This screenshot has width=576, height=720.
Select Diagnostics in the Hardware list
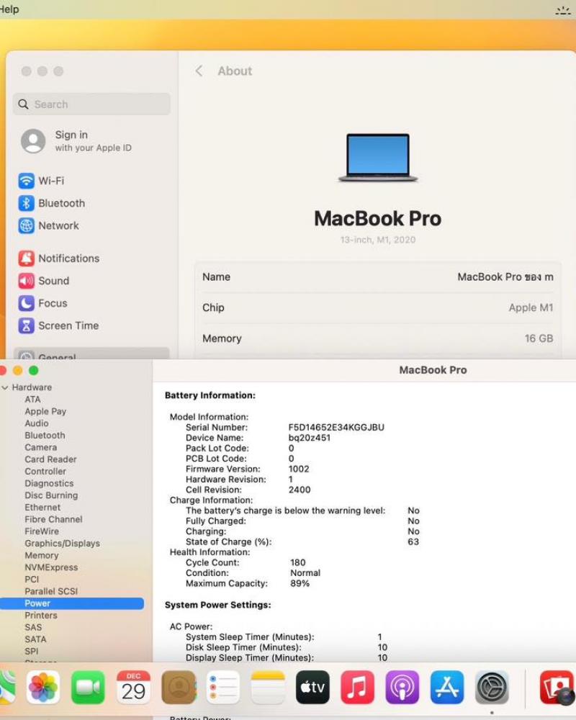point(49,483)
